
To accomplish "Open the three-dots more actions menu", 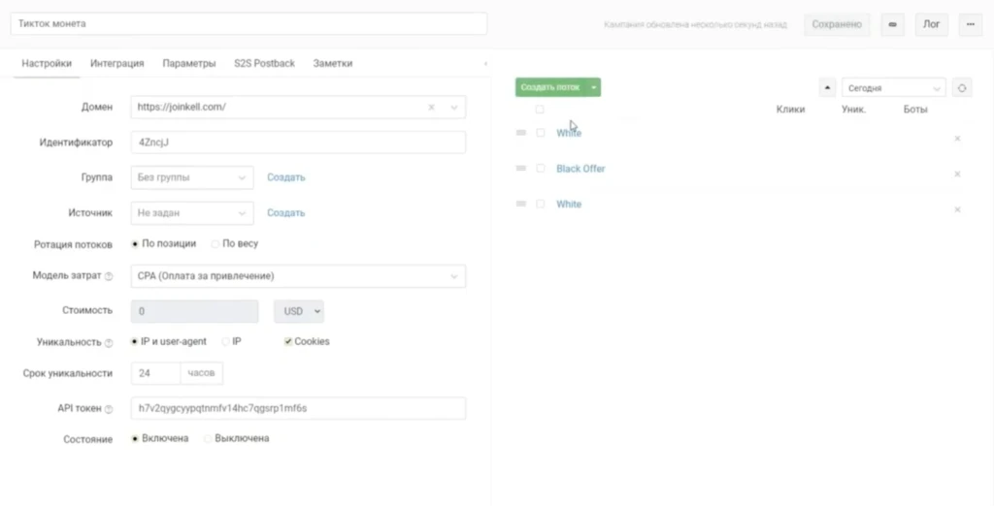I will [970, 24].
